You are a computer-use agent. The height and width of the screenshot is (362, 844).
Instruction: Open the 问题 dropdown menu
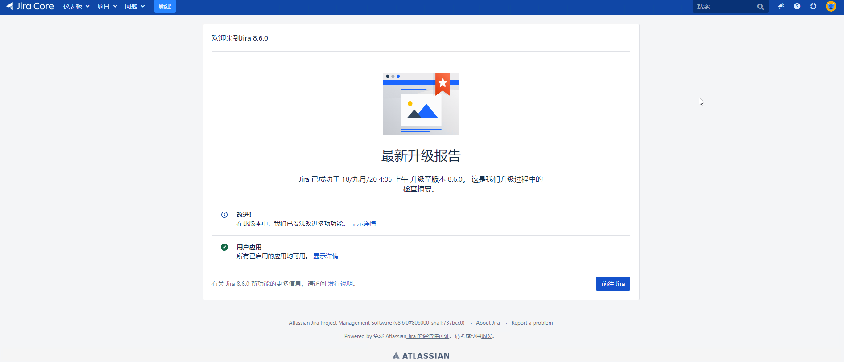(135, 6)
